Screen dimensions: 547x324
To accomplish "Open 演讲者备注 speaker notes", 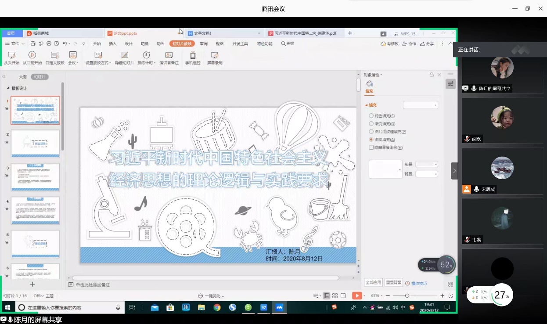I will [169, 55].
